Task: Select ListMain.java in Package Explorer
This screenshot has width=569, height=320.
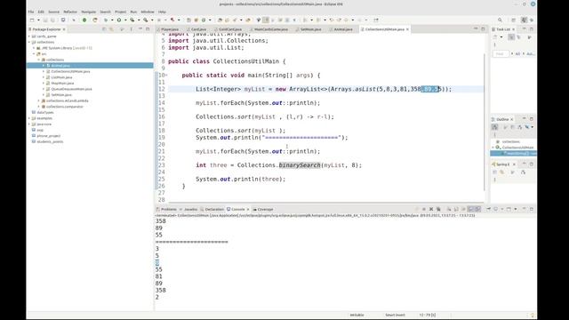Action: click(61, 77)
